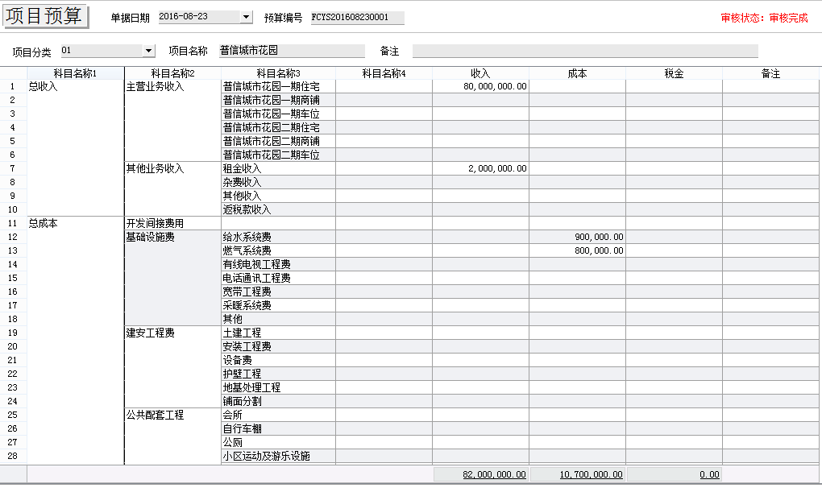Select the 其他收入 cell

[x=278, y=196]
